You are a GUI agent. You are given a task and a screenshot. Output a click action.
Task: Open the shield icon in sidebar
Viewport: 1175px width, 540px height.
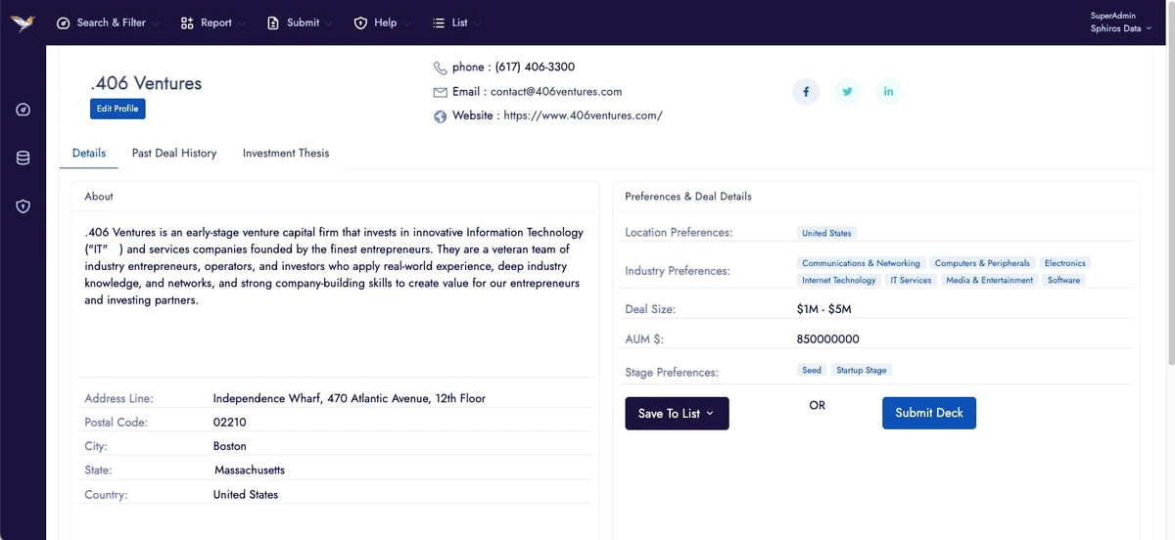tap(23, 206)
